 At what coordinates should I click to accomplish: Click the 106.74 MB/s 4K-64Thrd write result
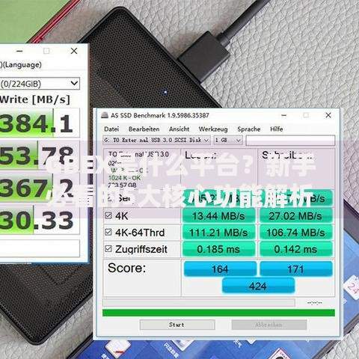295,233
